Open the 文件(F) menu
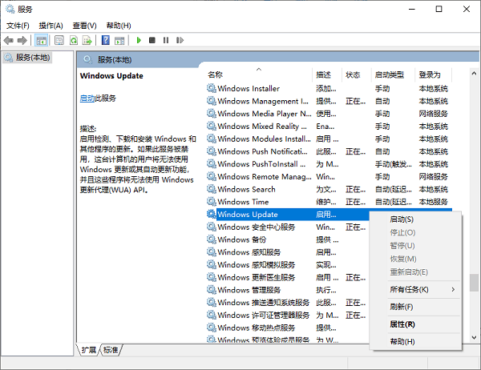The width and height of the screenshot is (481, 370). click(x=18, y=26)
